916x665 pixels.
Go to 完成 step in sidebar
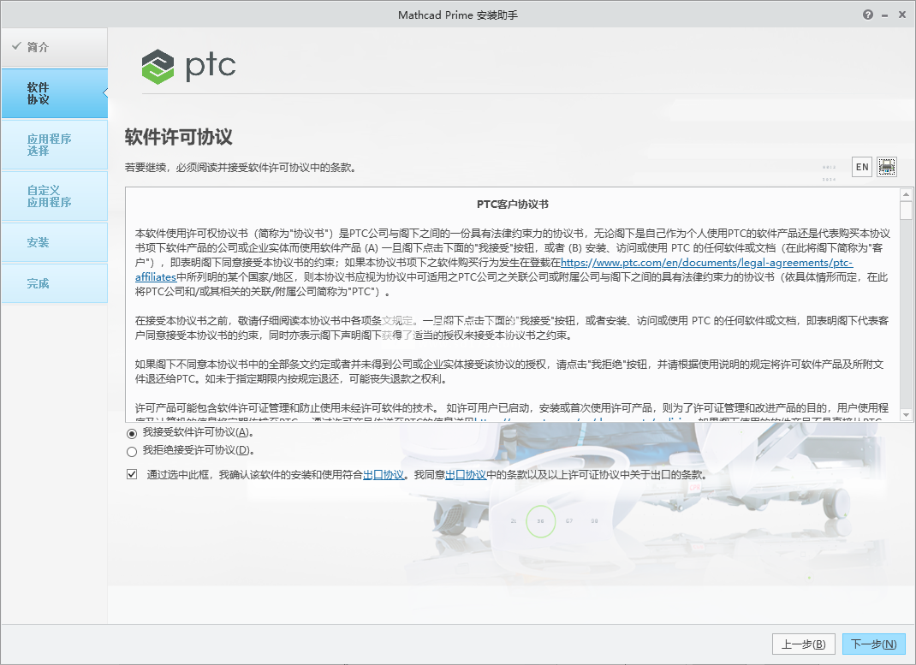tap(54, 283)
